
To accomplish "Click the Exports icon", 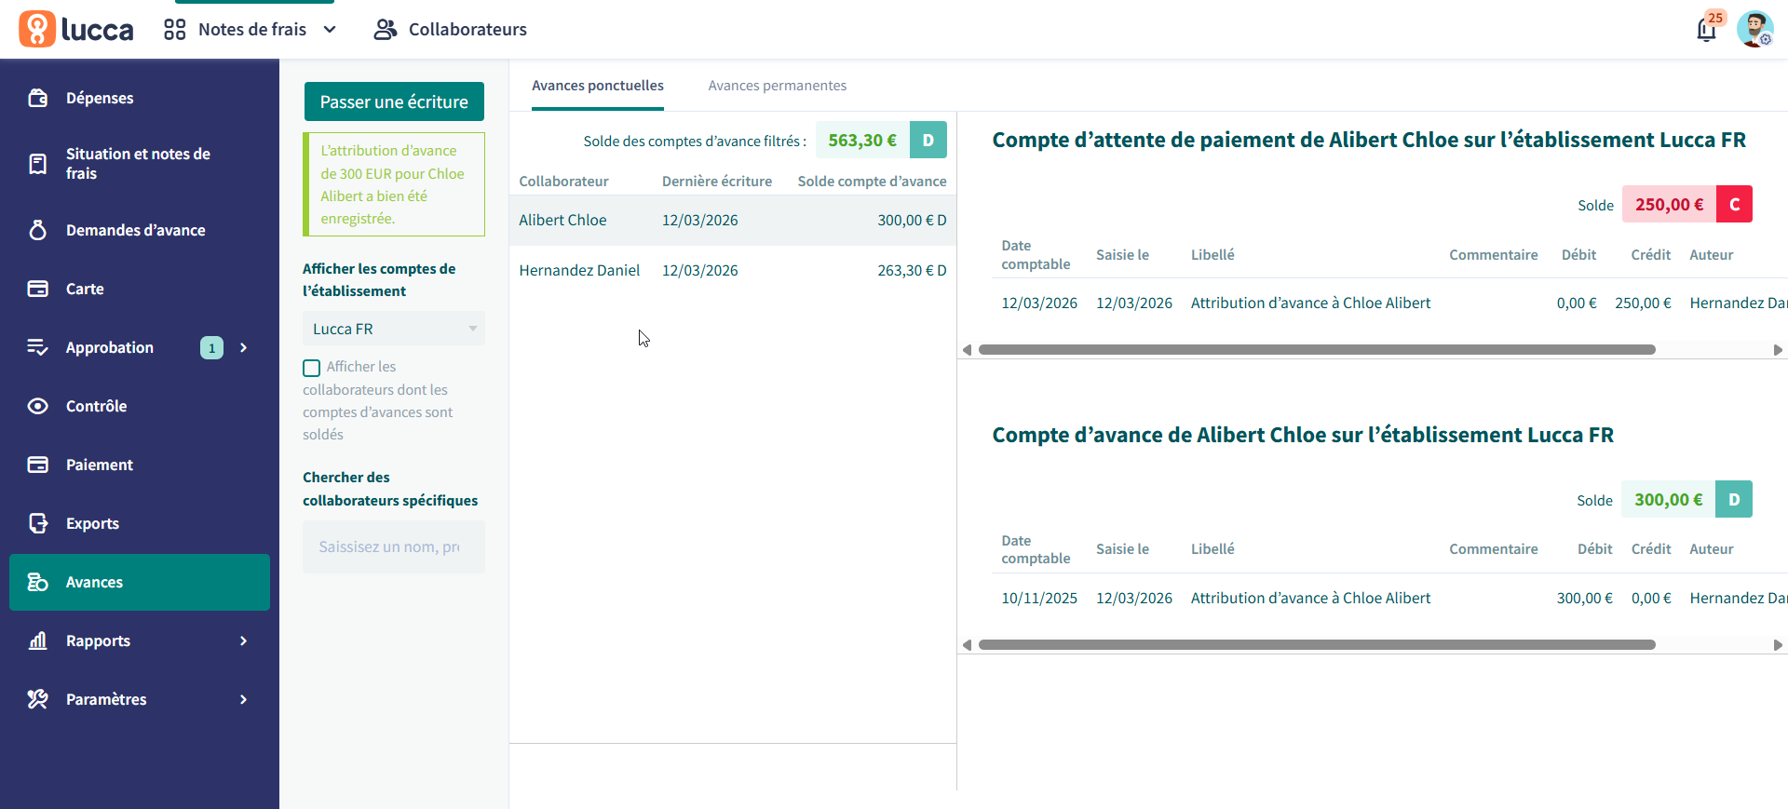I will 38,523.
